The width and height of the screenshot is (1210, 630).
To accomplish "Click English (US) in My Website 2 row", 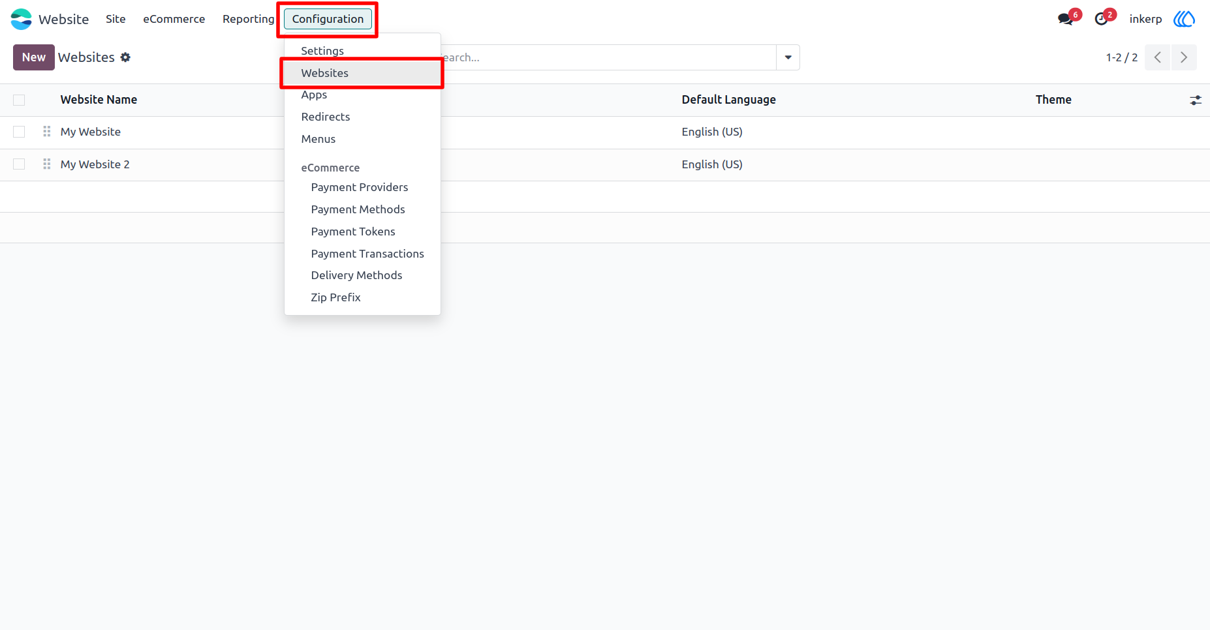I will click(712, 164).
